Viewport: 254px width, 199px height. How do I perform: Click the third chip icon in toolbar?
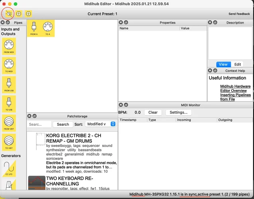[28, 14]
